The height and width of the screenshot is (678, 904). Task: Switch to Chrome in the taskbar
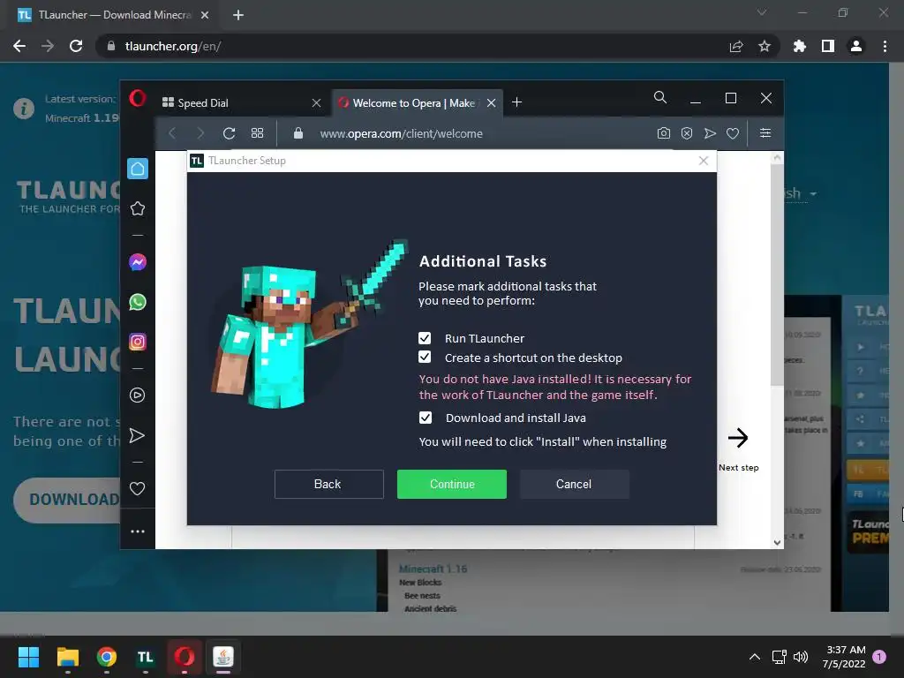point(107,657)
